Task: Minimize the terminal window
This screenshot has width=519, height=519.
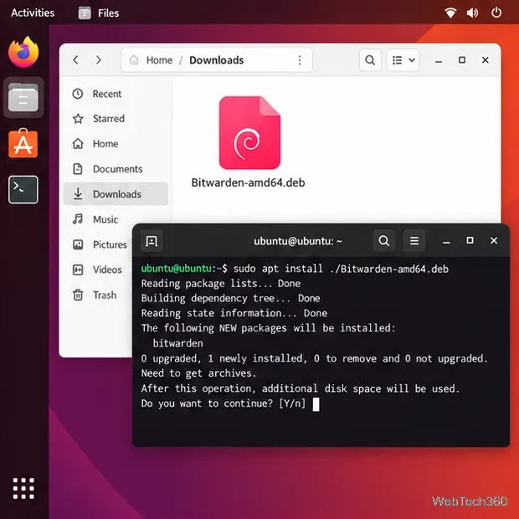Action: click(446, 242)
